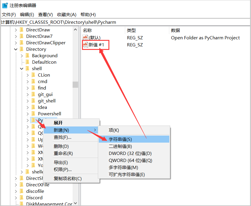
Task: Click the ab icon beside 新值 #1
Action: (85, 45)
